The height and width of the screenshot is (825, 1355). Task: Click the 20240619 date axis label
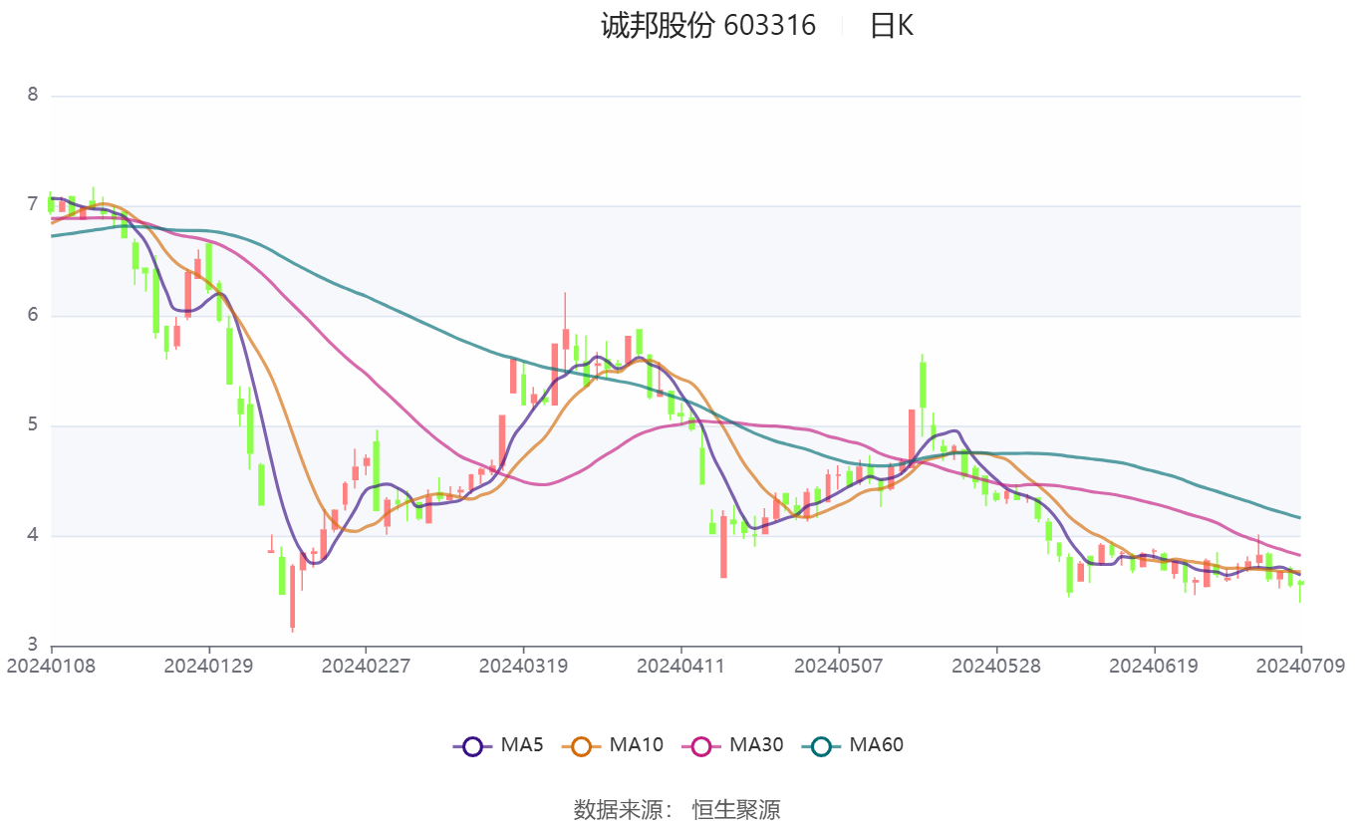point(1154,666)
